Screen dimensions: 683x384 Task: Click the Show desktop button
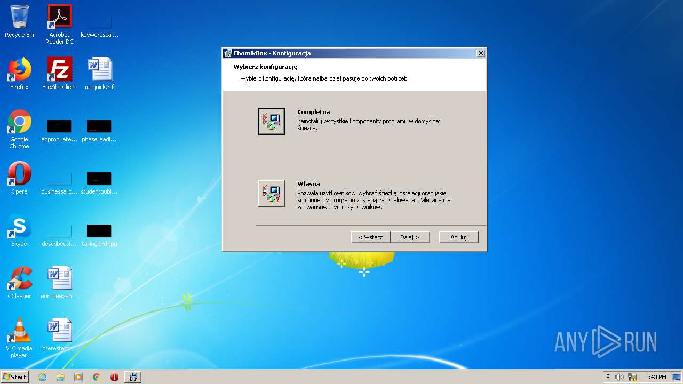[677, 377]
